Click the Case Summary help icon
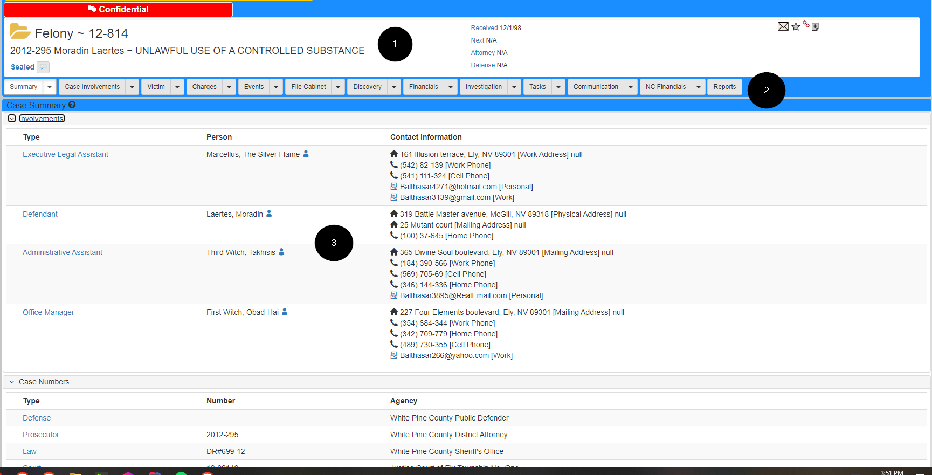This screenshot has height=475, width=932. tap(72, 105)
